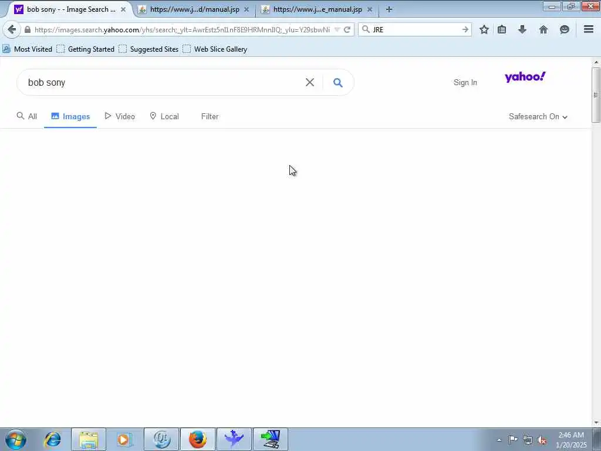Select the Images search tab

pyautogui.click(x=70, y=116)
